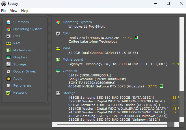
Task: Click the Graphics monitor icon in main panel
Action: pos(58,71)
